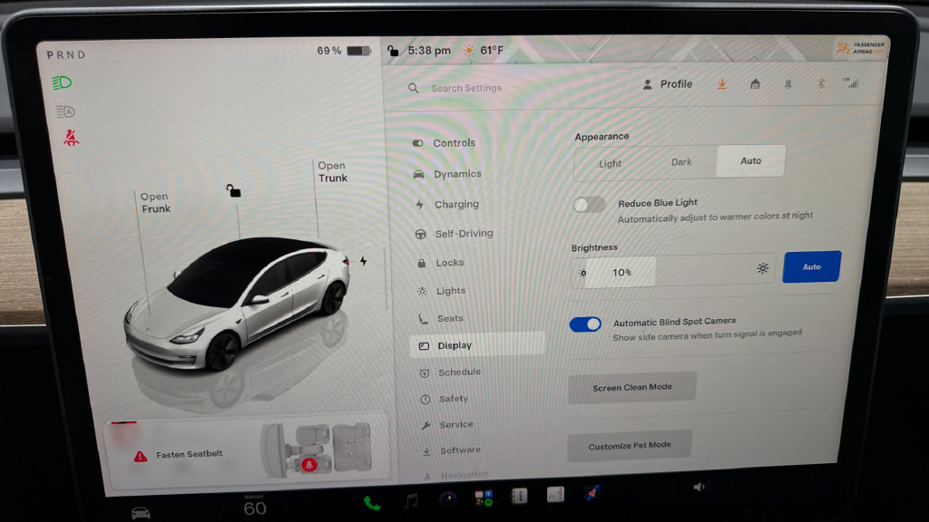Open the notifications bell icon
Screen dimensions: 929x522
(x=788, y=84)
